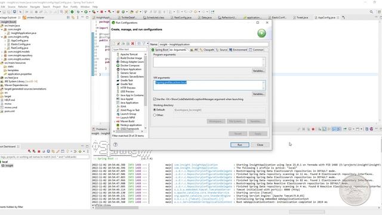Select Node.js application configuration type
The width and height of the screenshot is (382, 215).
131,125
